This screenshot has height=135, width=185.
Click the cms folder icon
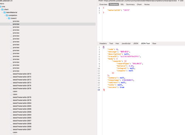(0, 7)
